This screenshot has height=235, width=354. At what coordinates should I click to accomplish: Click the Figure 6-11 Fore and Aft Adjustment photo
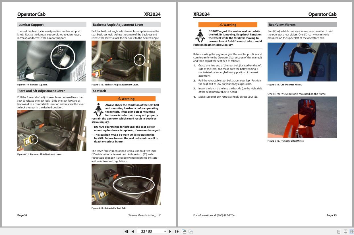(51, 131)
